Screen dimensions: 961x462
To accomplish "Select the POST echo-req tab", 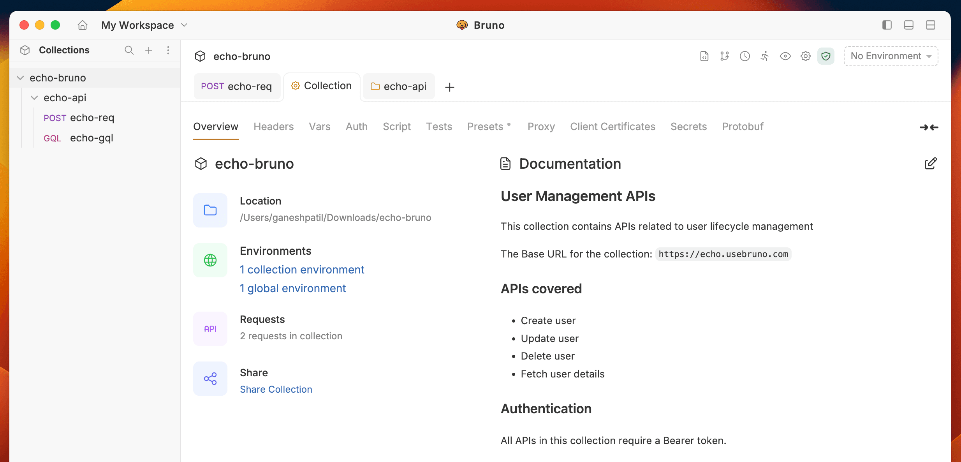I will pyautogui.click(x=236, y=86).
